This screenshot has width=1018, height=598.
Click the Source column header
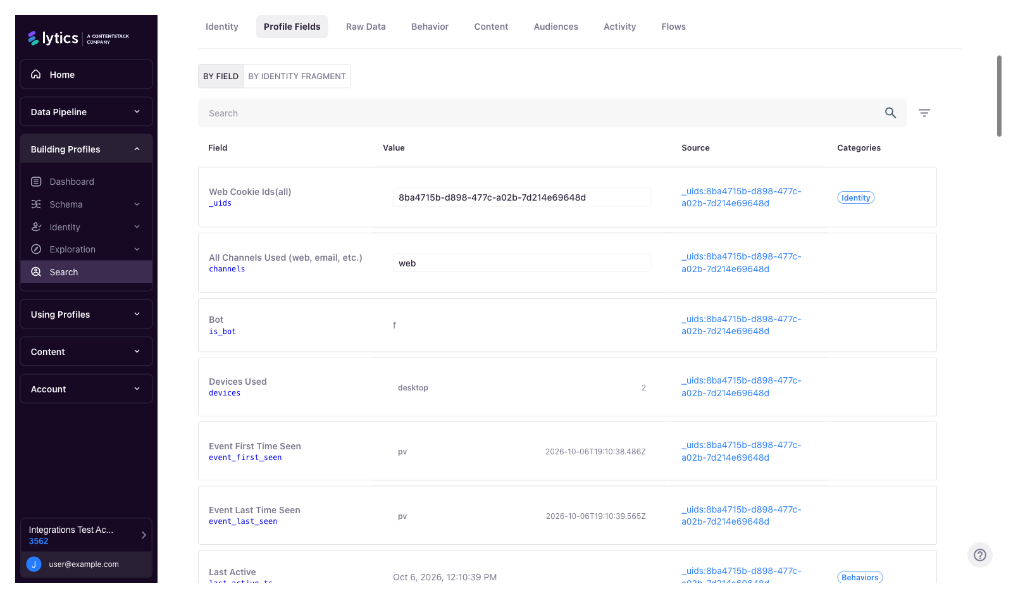(x=695, y=147)
